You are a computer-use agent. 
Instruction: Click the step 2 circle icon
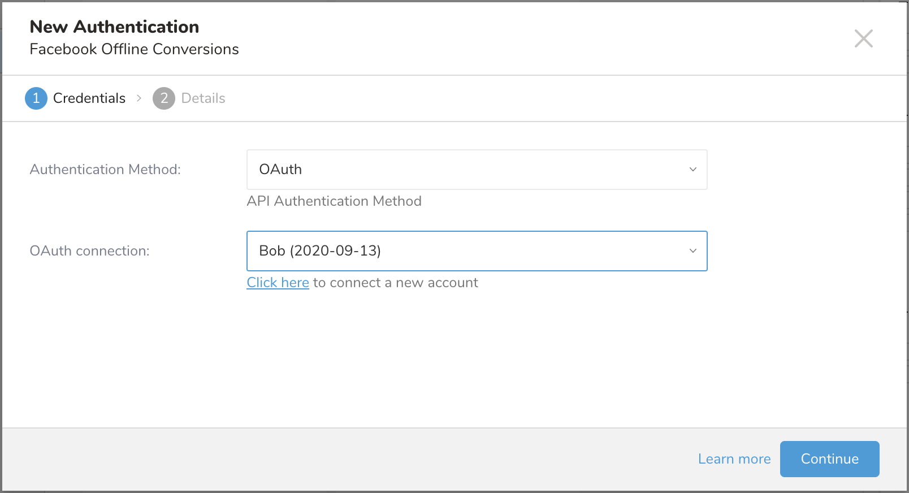pos(164,98)
